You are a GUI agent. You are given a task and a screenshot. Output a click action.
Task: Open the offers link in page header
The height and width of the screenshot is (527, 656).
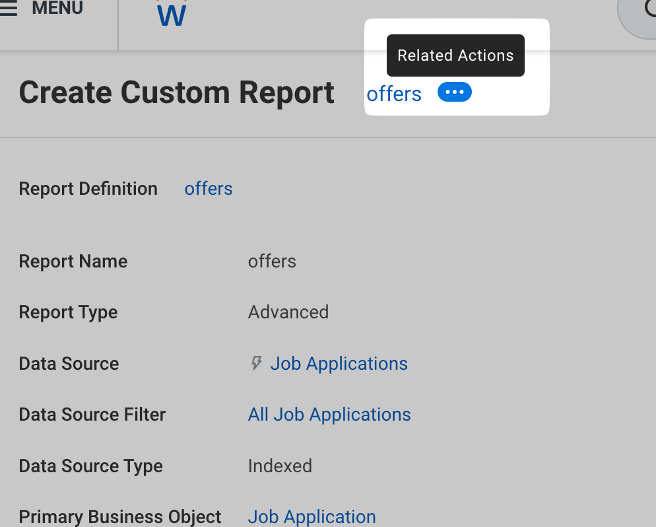point(394,94)
